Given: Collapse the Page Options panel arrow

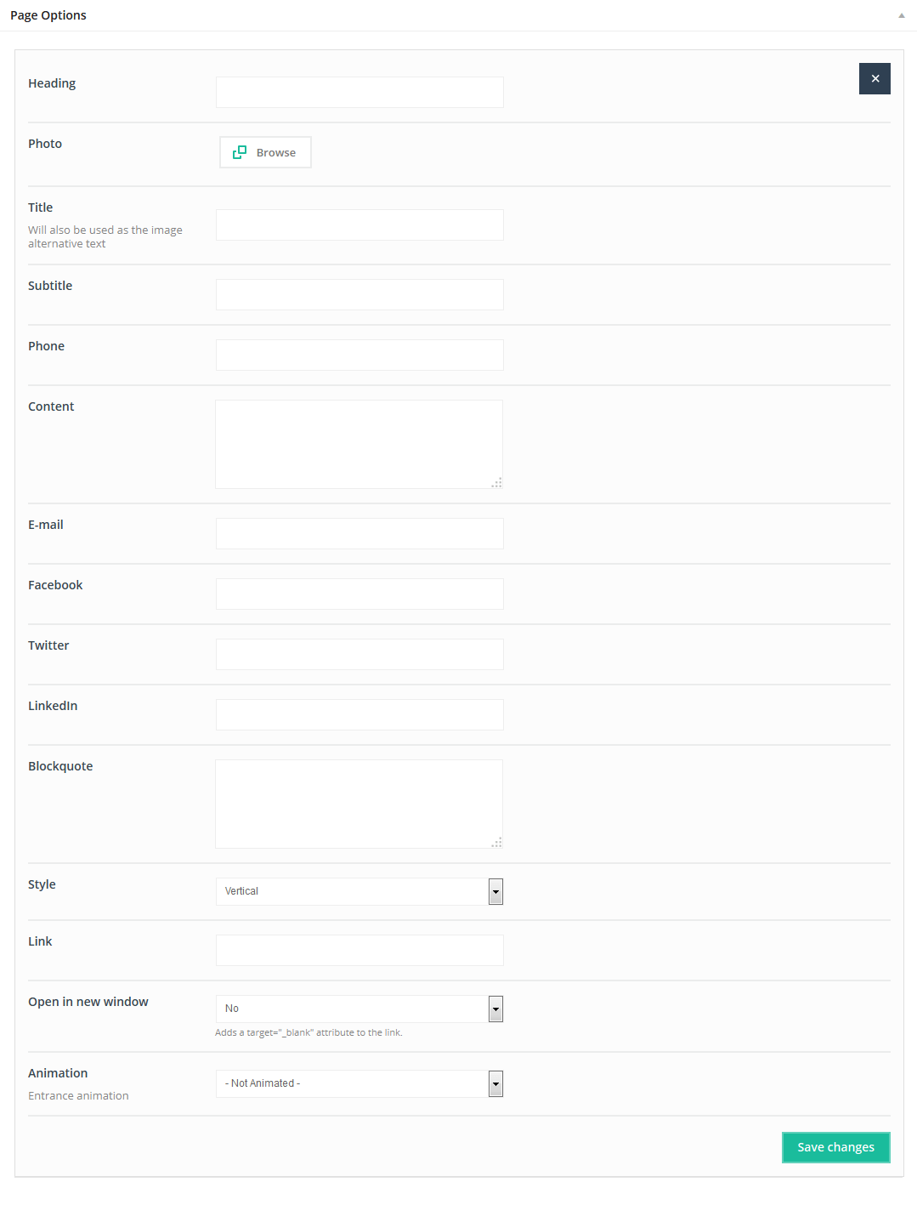Looking at the screenshot, I should pos(901,15).
